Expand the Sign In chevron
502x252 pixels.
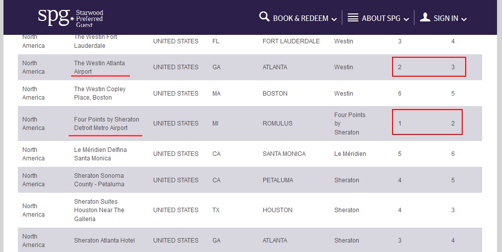[464, 19]
